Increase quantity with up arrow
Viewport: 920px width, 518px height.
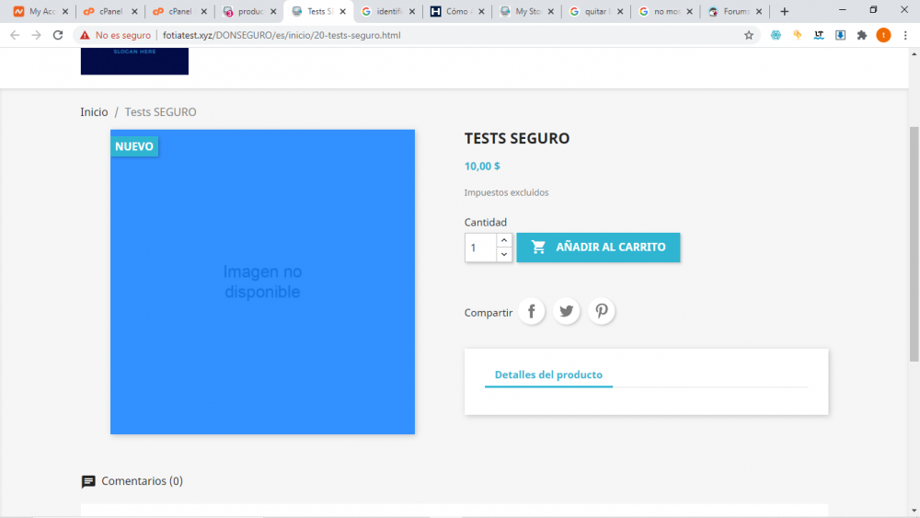tap(504, 240)
